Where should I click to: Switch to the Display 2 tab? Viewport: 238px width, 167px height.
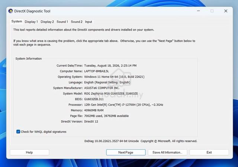pos(47,22)
